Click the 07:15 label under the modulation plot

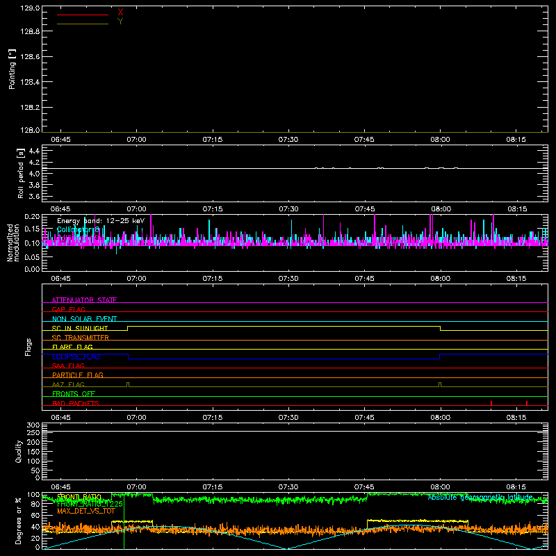[213, 279]
